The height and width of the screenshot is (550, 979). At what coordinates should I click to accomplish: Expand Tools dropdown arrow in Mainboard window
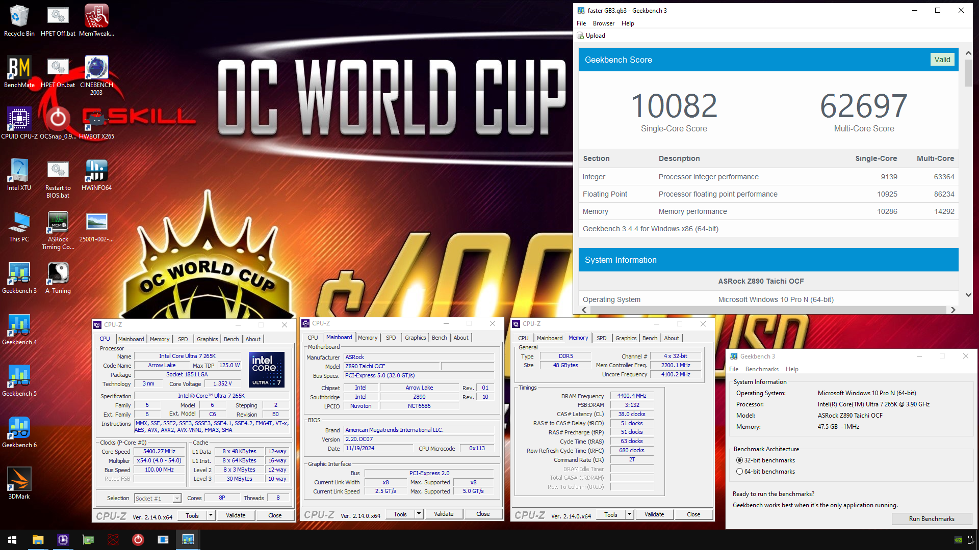(x=419, y=514)
